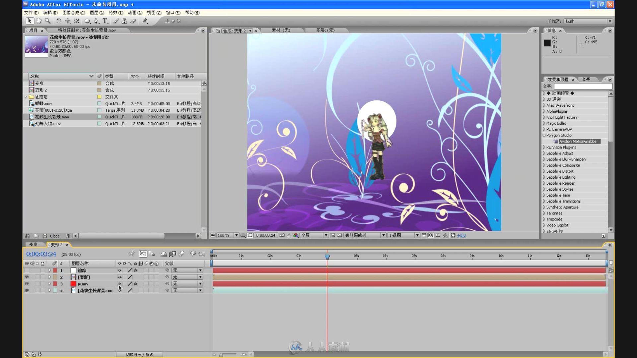Open the 文件 menu
Viewport: 637px width, 358px height.
(31, 13)
